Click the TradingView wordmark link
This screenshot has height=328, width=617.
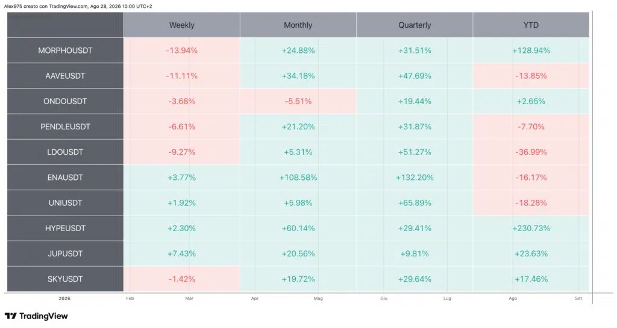pos(43,316)
